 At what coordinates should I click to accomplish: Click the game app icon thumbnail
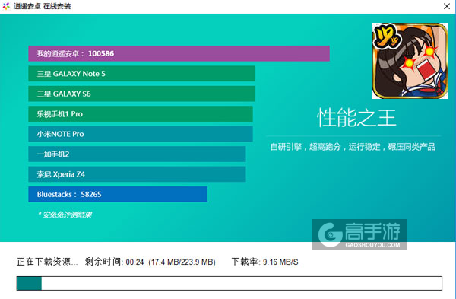(410, 61)
